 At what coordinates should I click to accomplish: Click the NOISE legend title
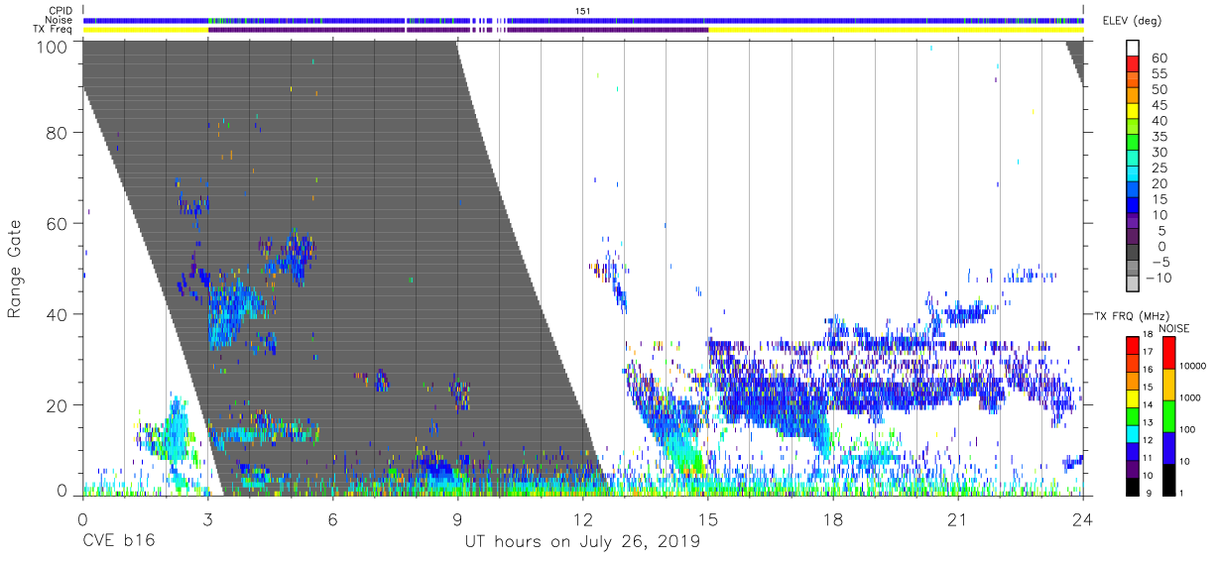tap(1173, 328)
